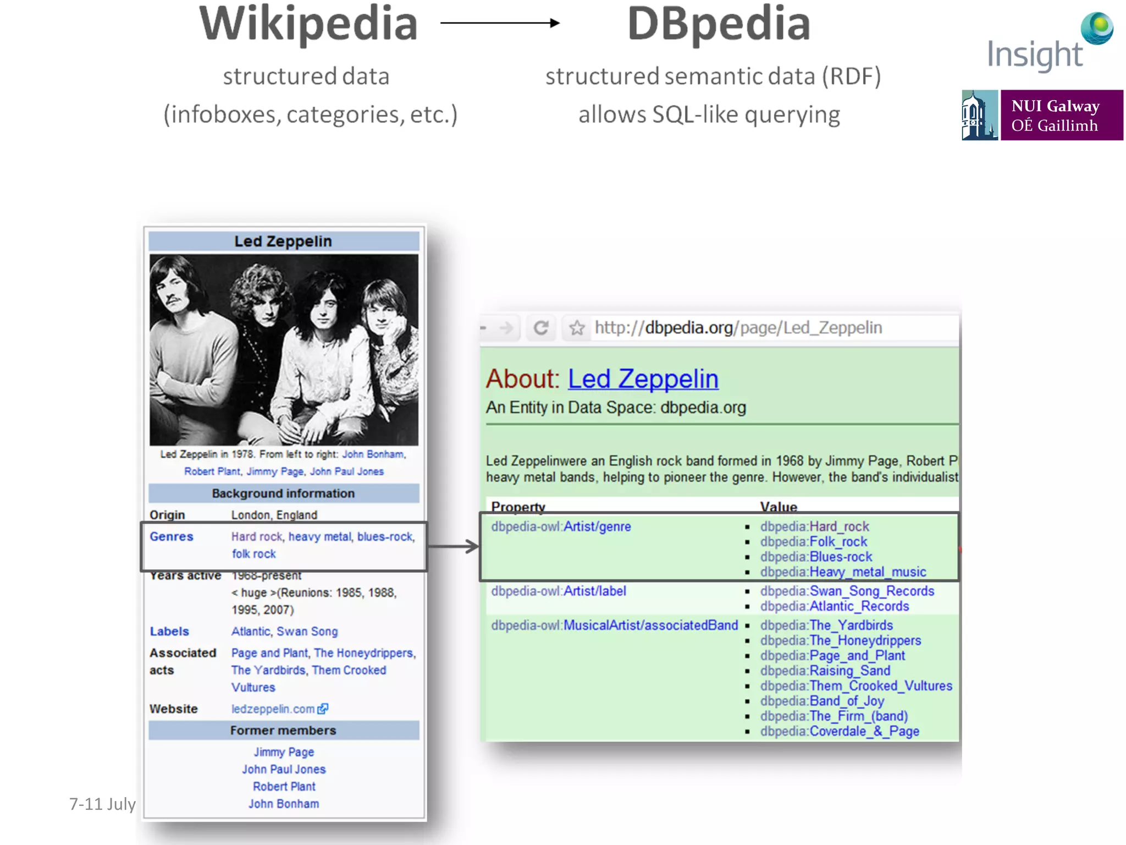The height and width of the screenshot is (845, 1126).
Task: Click the browser forward arrow
Action: tap(506, 328)
